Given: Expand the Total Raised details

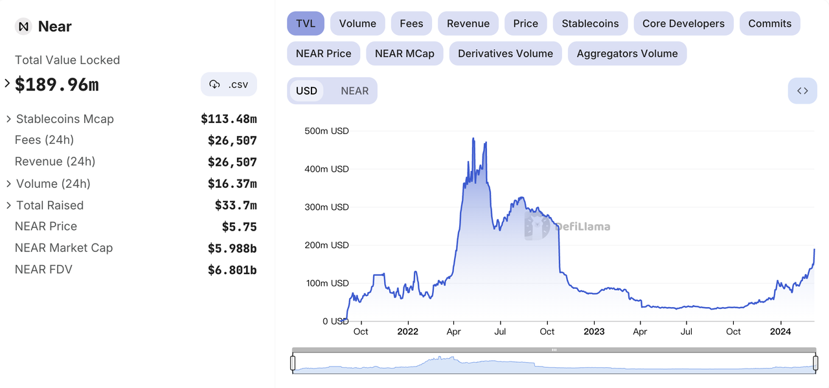Looking at the screenshot, I should click(9, 205).
